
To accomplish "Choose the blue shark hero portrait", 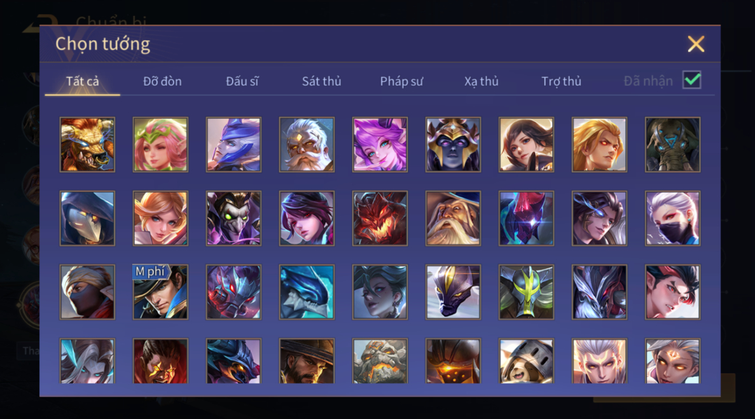I will point(307,292).
